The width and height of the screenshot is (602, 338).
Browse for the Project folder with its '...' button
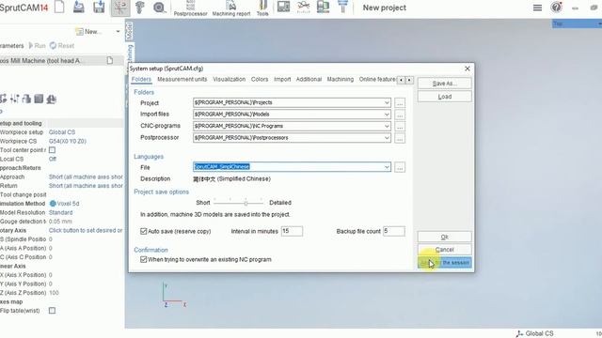[400, 103]
